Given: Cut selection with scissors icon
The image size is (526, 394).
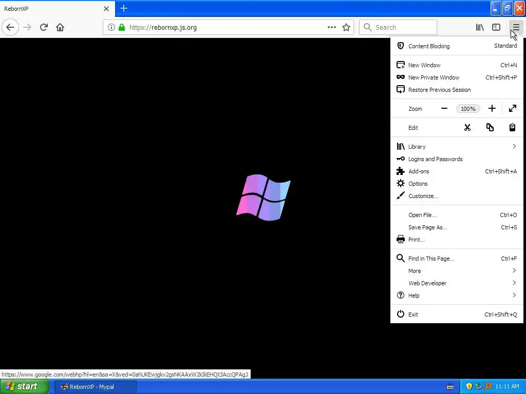Looking at the screenshot, I should point(467,128).
